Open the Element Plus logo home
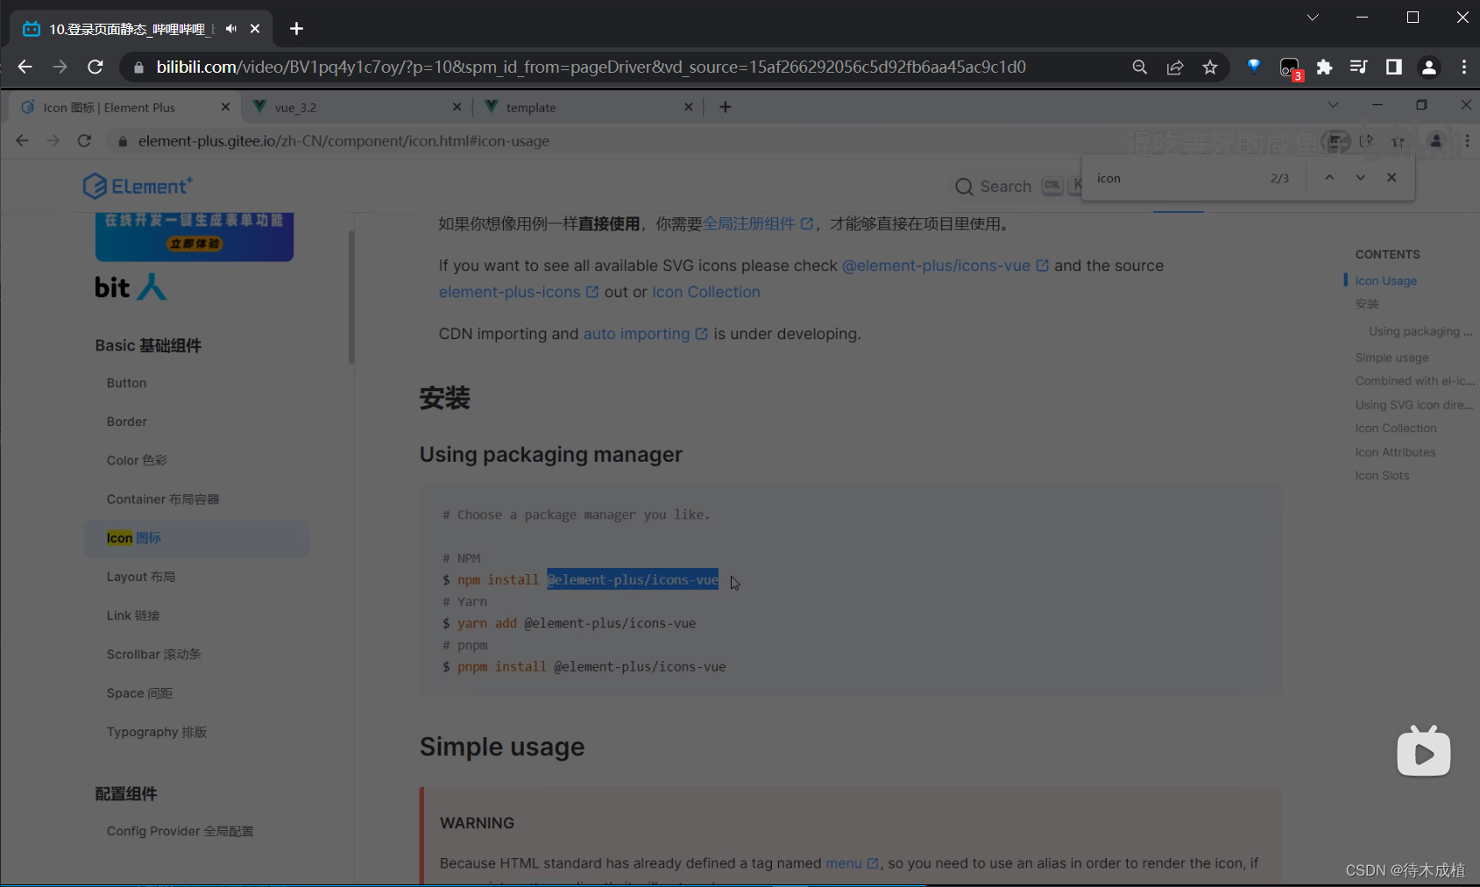 [138, 186]
